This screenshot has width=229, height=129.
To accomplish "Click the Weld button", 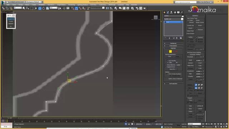I will (x=190, y=60).
